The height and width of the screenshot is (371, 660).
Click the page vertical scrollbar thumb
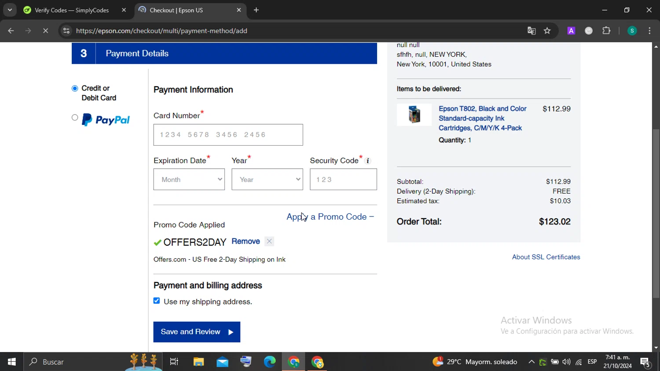point(656,213)
